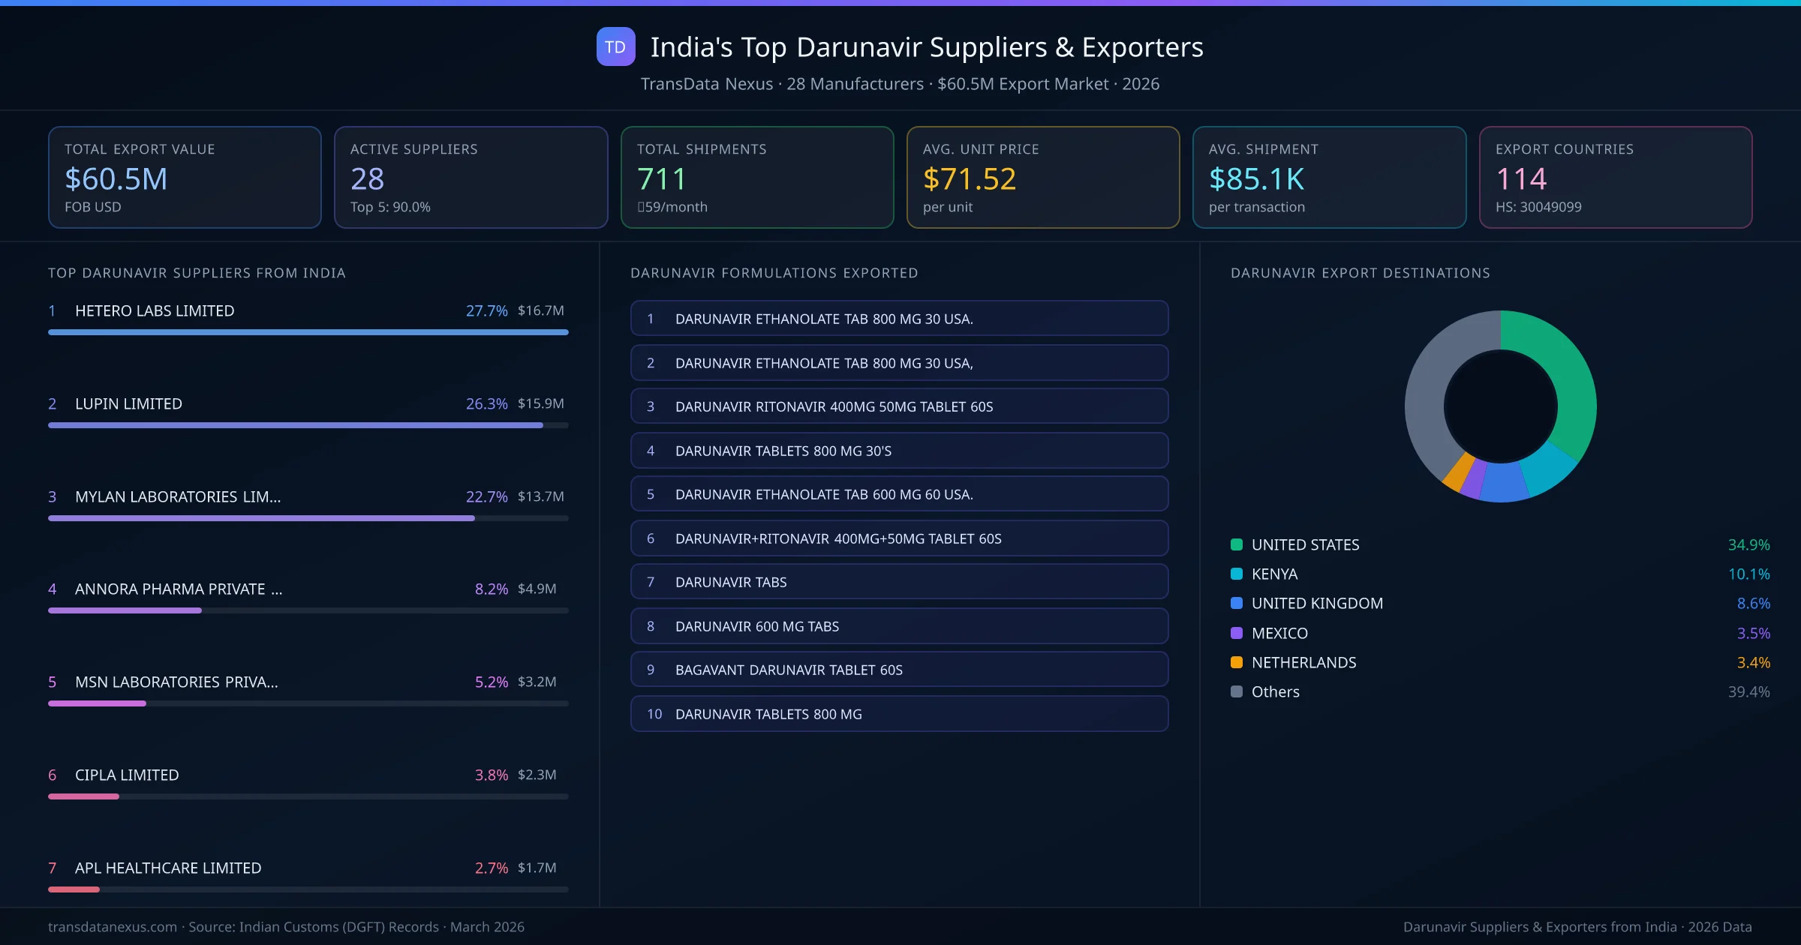Click the purple Mexico legend marker
This screenshot has height=945, width=1801.
pyautogui.click(x=1237, y=633)
